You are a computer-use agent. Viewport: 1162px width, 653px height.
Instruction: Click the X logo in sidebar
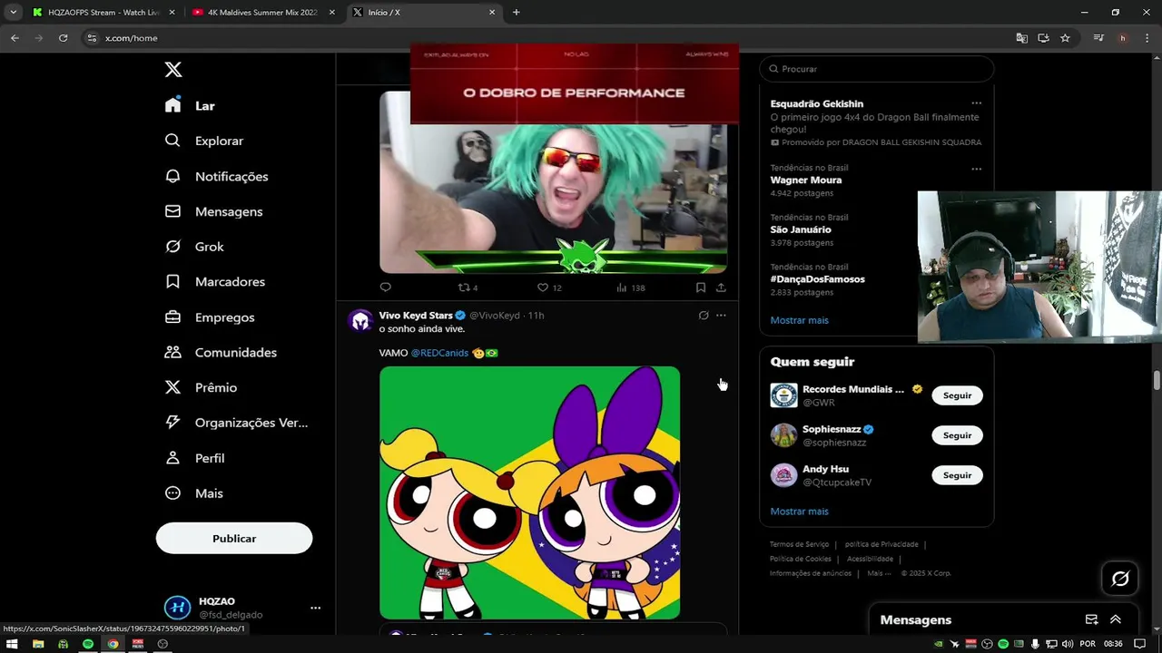(173, 70)
